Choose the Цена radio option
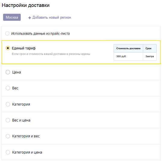162x162 pixels. pyautogui.click(x=8, y=72)
